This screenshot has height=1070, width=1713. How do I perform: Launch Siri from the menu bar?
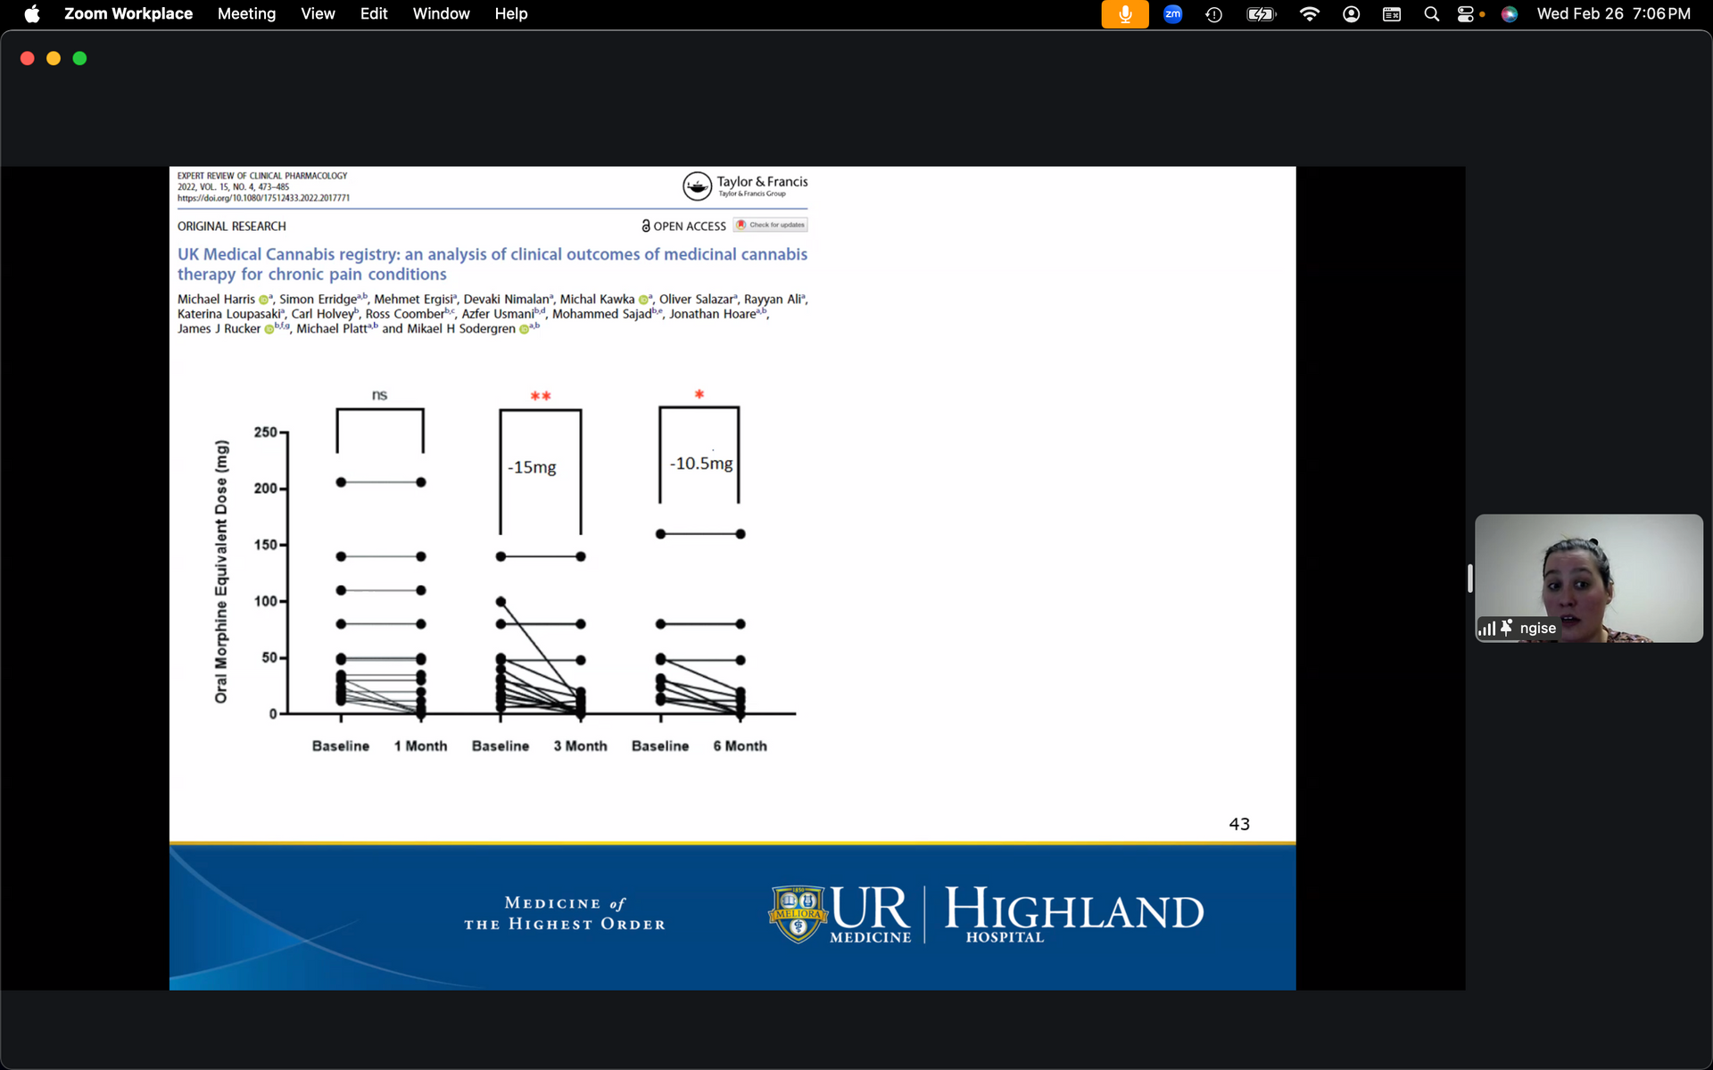(x=1509, y=14)
